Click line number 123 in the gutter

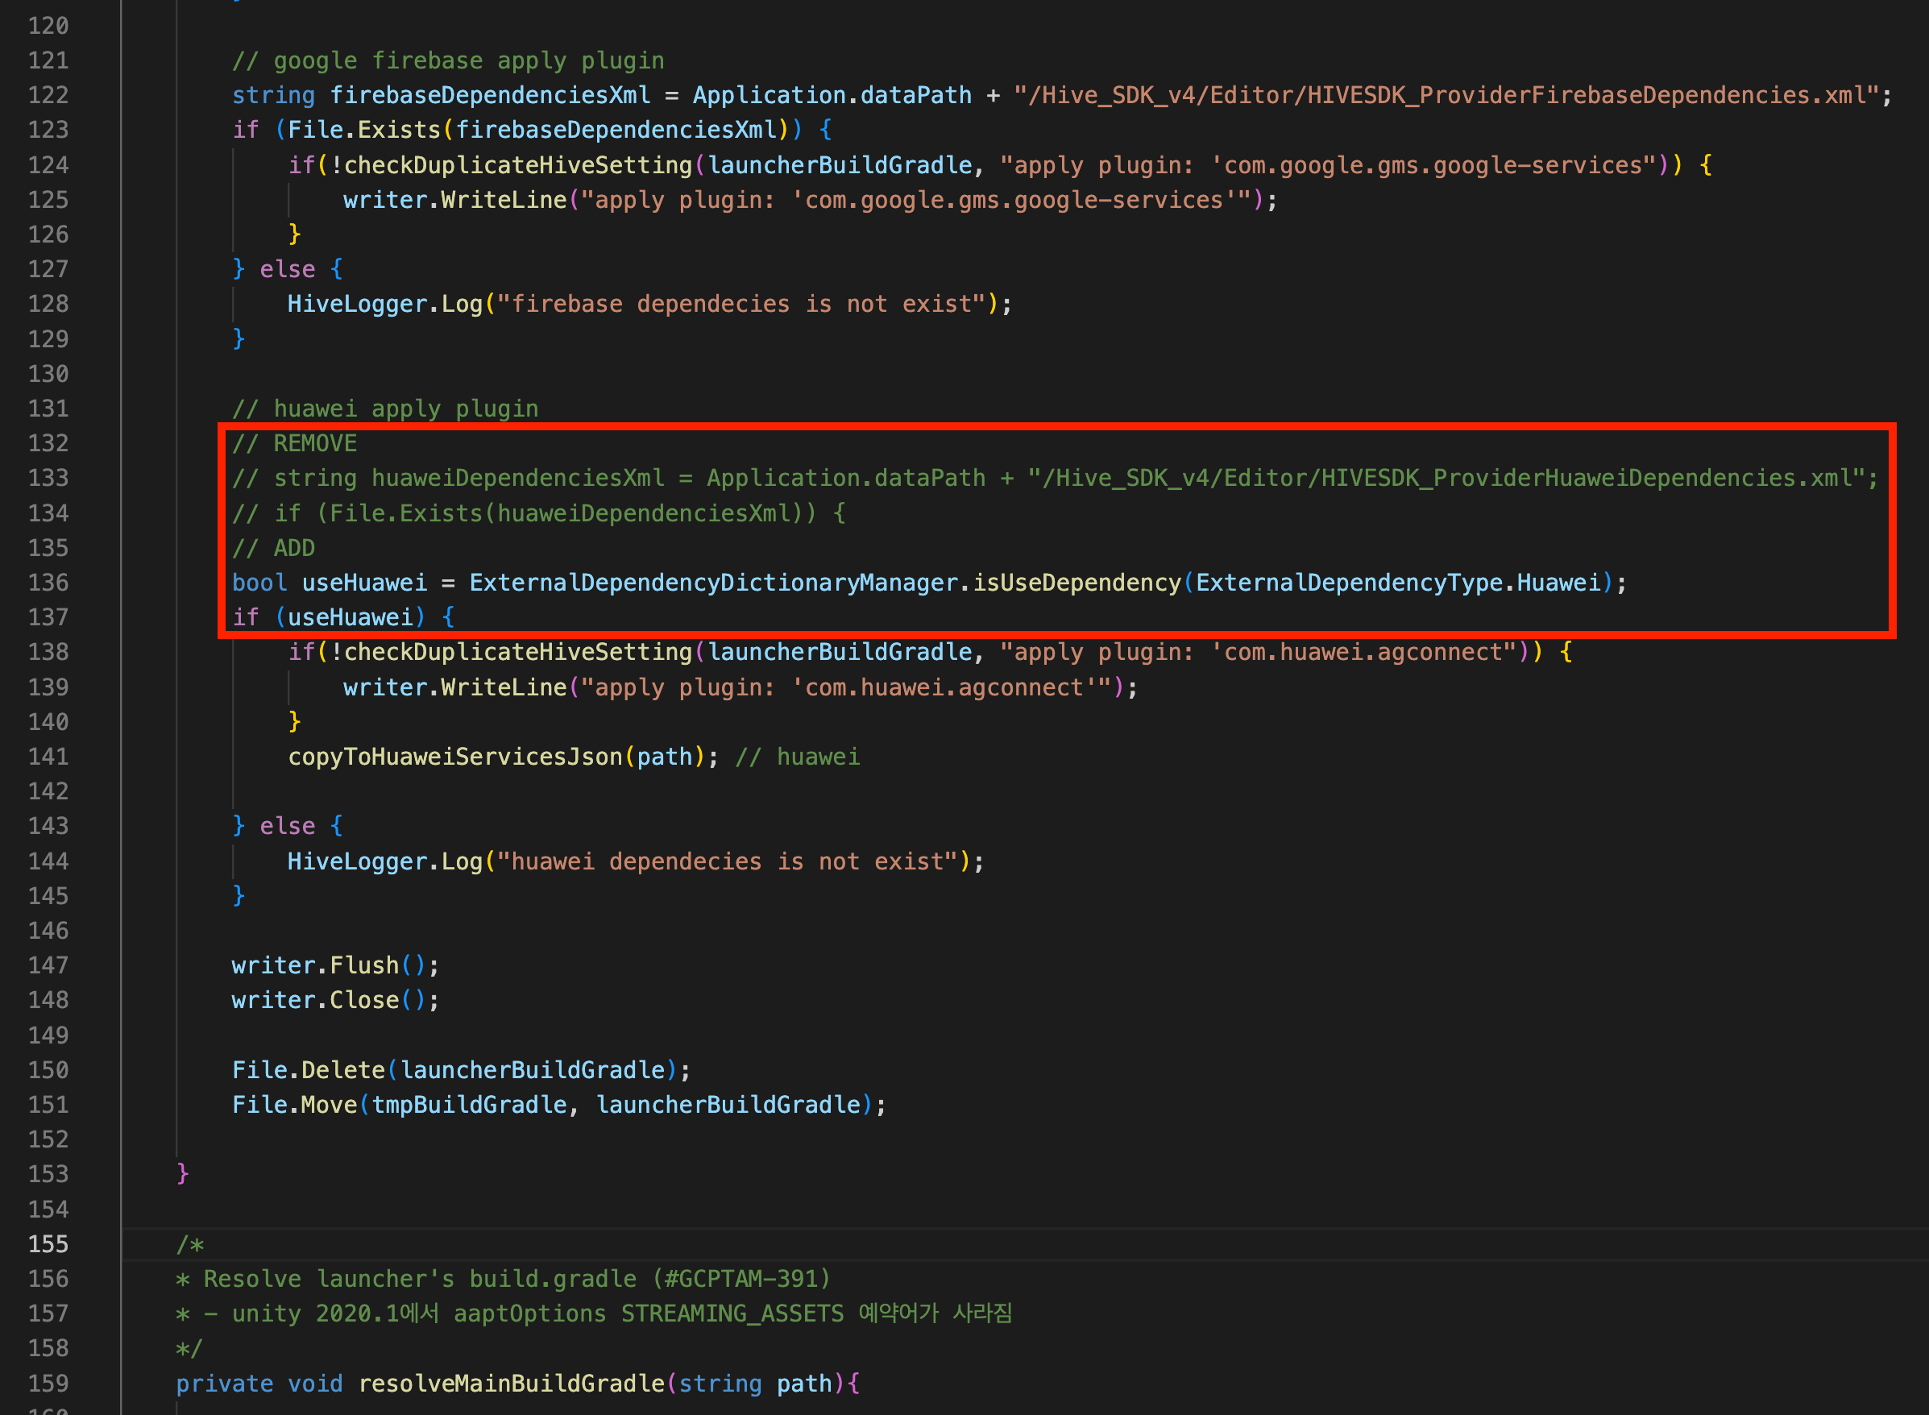pos(48,130)
